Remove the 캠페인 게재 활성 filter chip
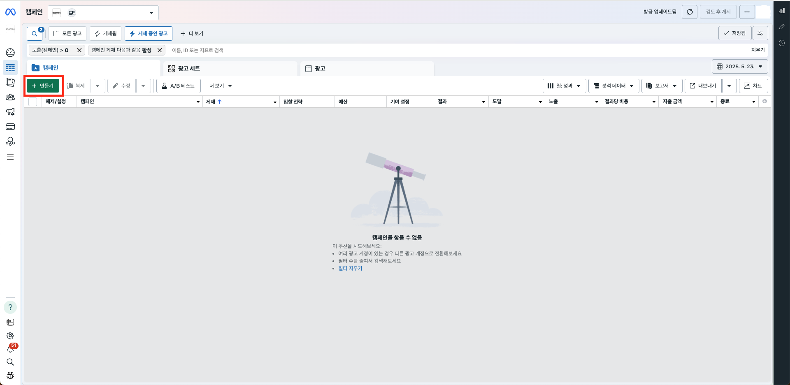Screen dimensions: 790x385 click(160, 50)
